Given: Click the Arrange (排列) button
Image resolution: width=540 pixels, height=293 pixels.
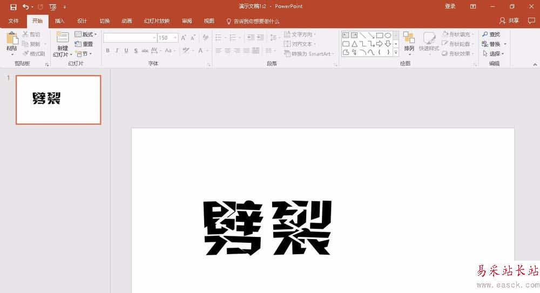Looking at the screenshot, I should (409, 43).
